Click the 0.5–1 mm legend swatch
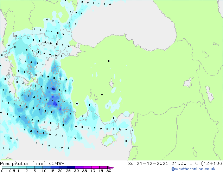 click(x=14, y=167)
